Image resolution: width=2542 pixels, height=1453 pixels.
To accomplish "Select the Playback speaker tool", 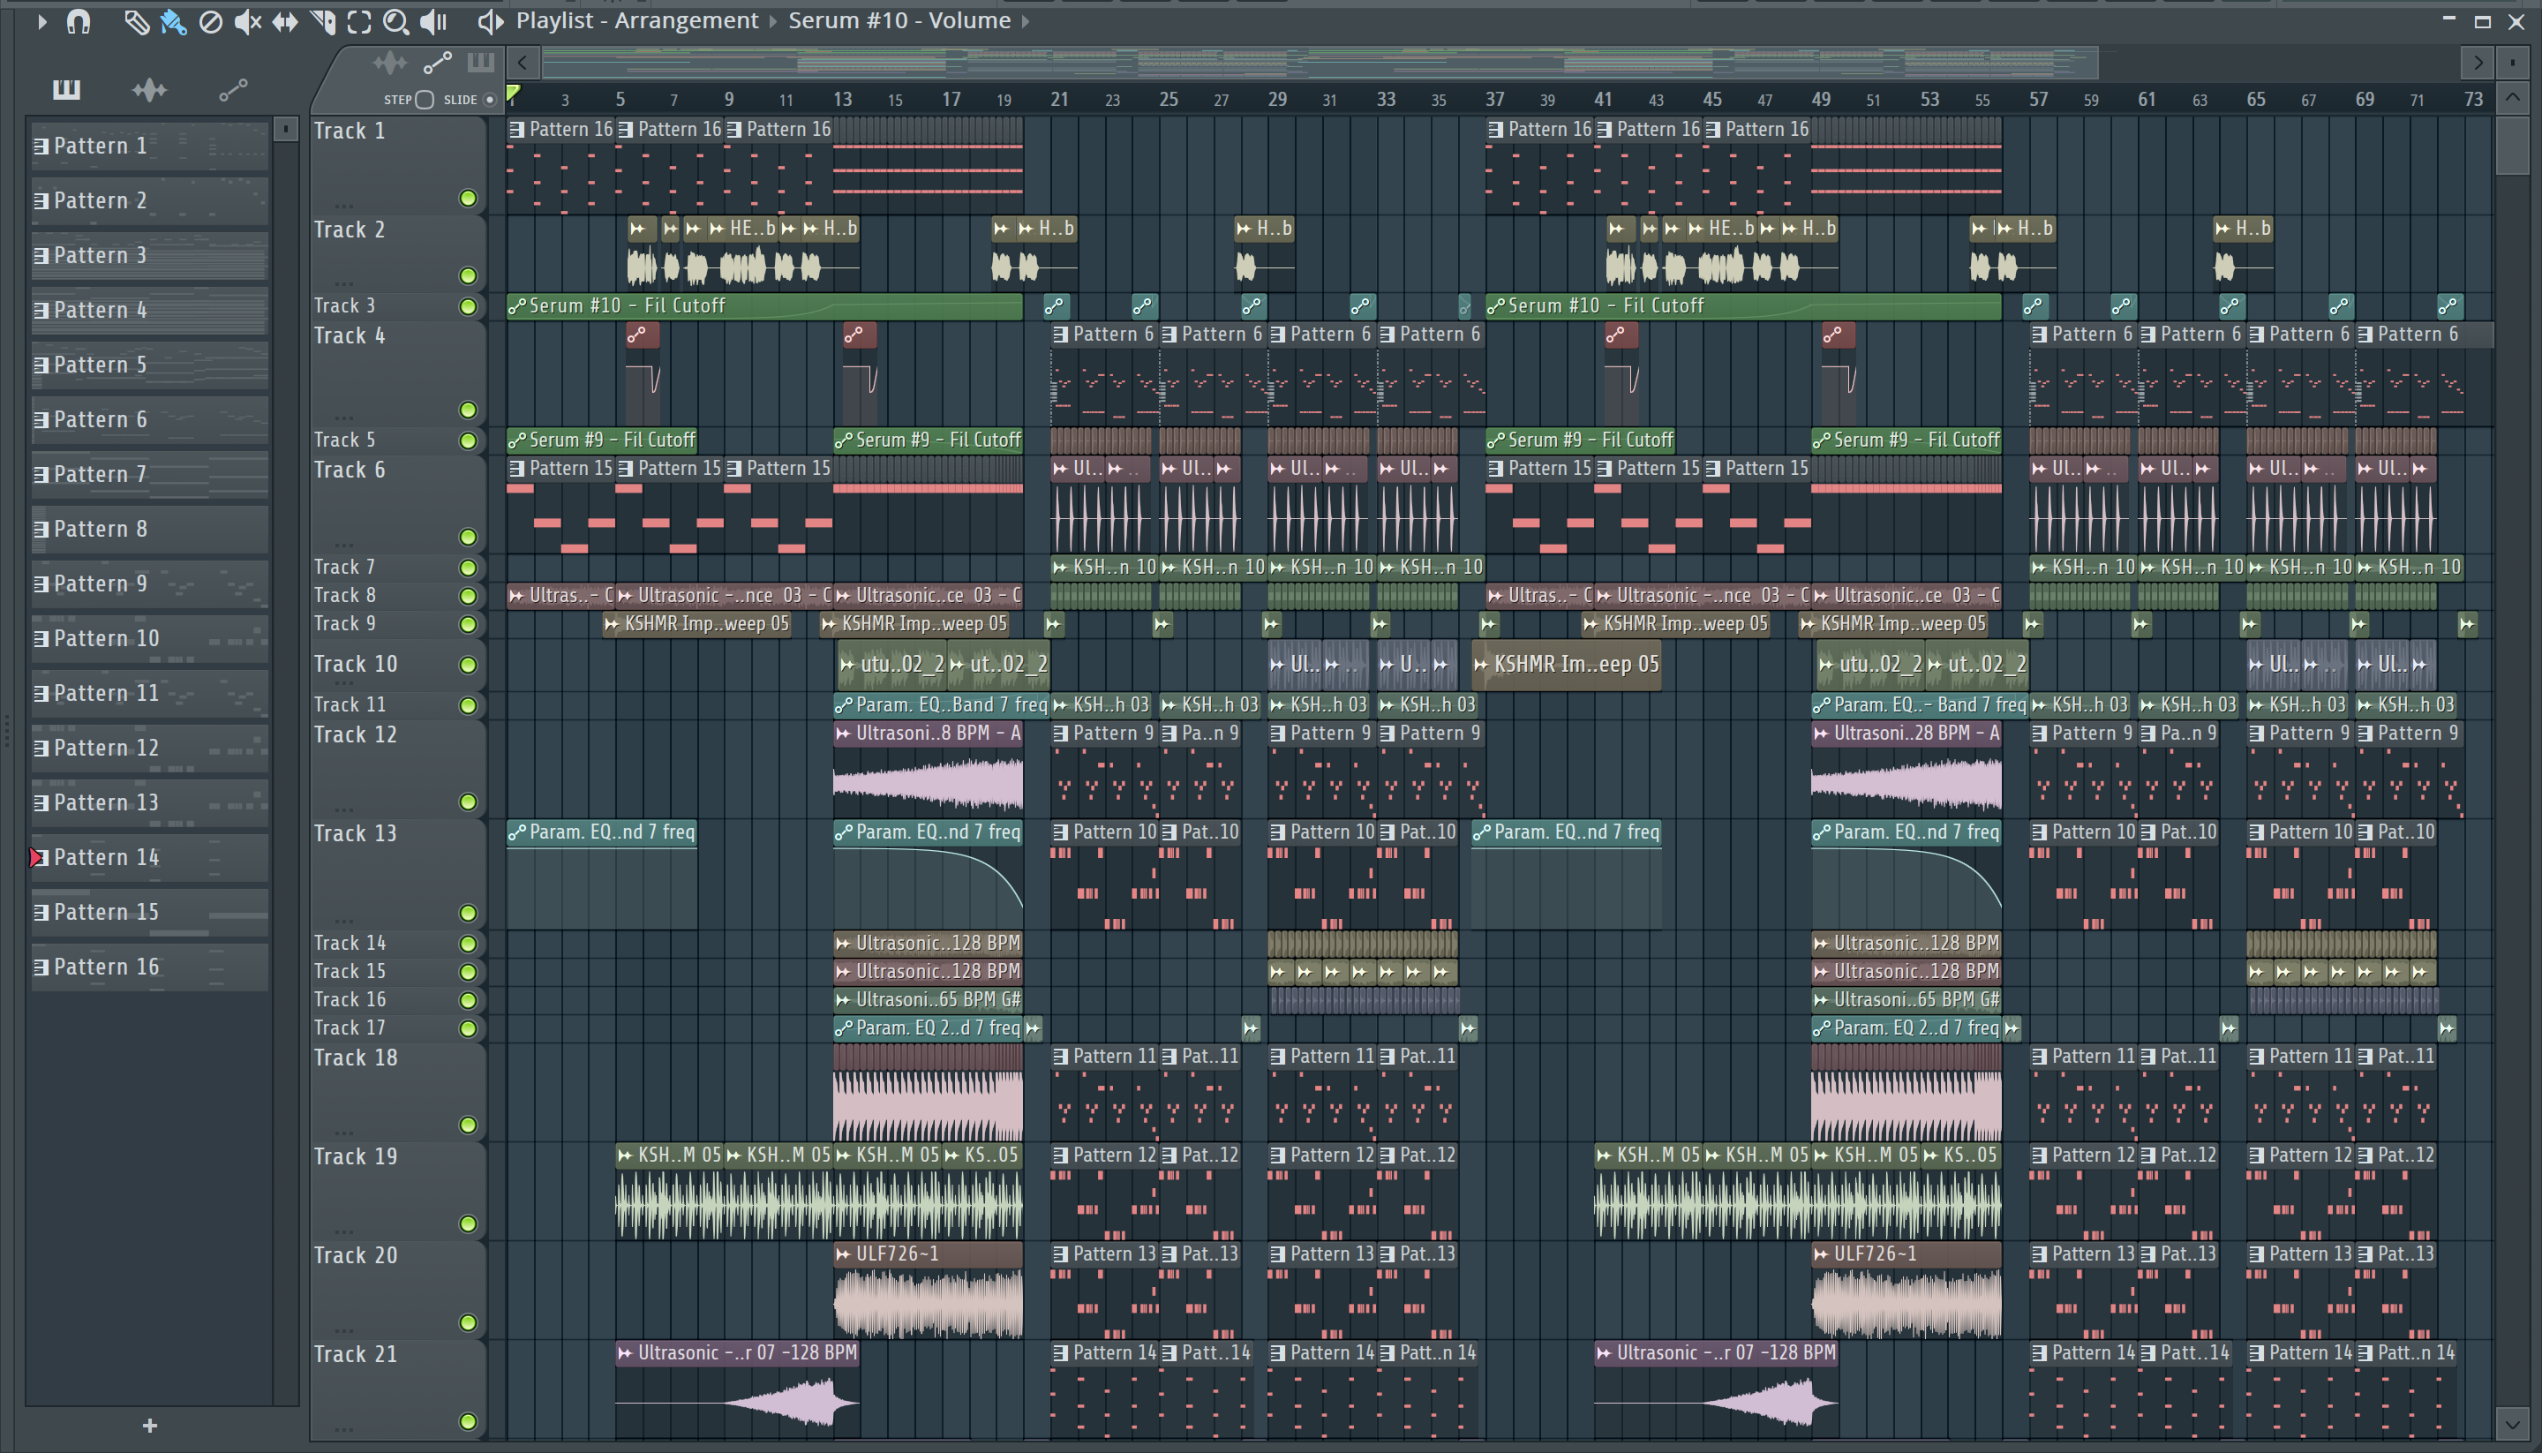I will click(433, 21).
